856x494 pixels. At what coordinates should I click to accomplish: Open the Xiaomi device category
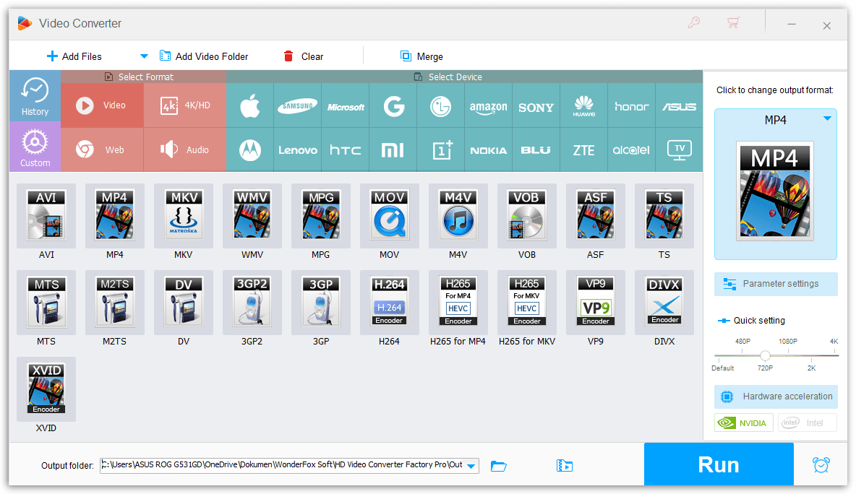(393, 150)
